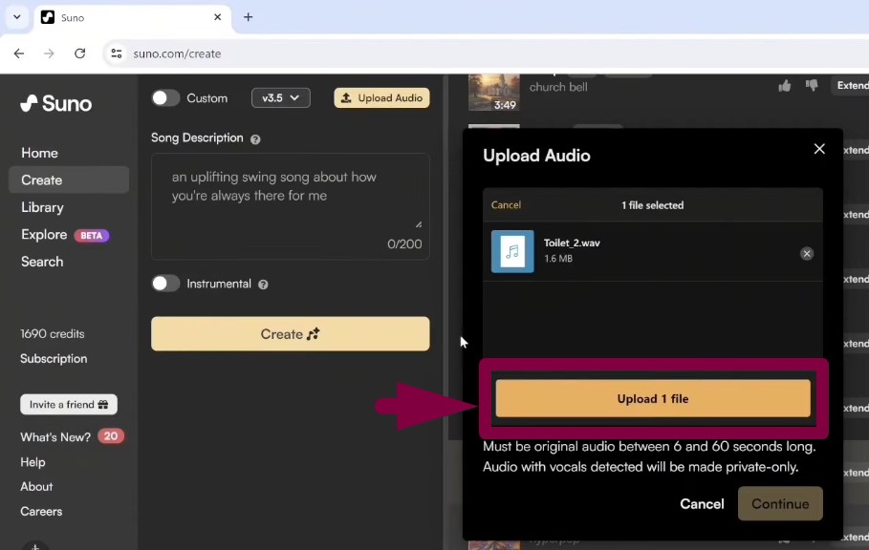Click the browser forward arrow
This screenshot has width=869, height=550.
(50, 53)
